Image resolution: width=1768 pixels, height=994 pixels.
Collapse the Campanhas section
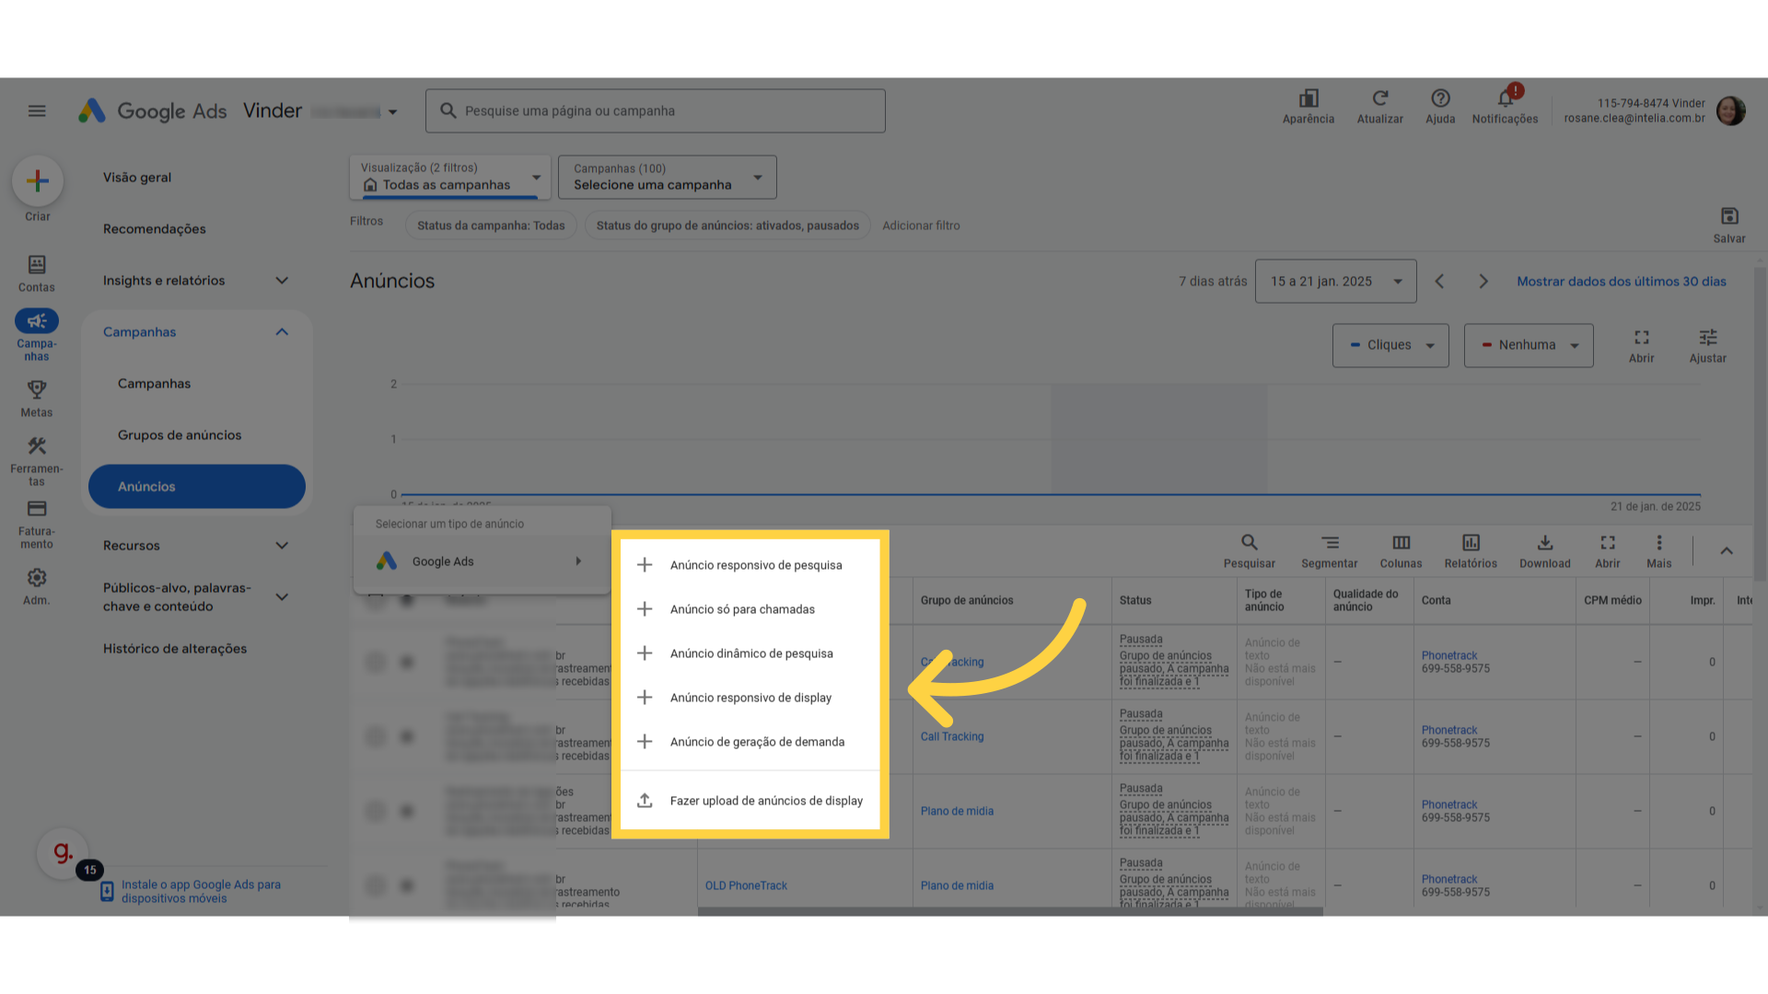[282, 332]
